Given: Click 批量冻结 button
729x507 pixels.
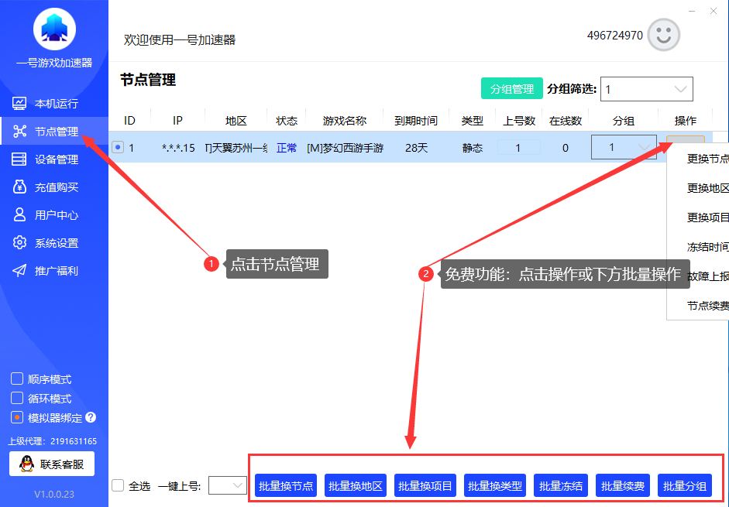Looking at the screenshot, I should coord(561,485).
